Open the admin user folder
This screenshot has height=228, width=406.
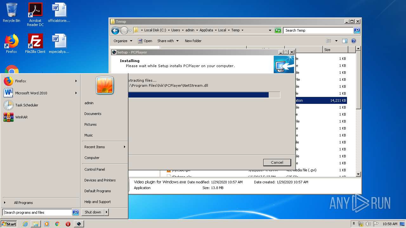coord(89,103)
